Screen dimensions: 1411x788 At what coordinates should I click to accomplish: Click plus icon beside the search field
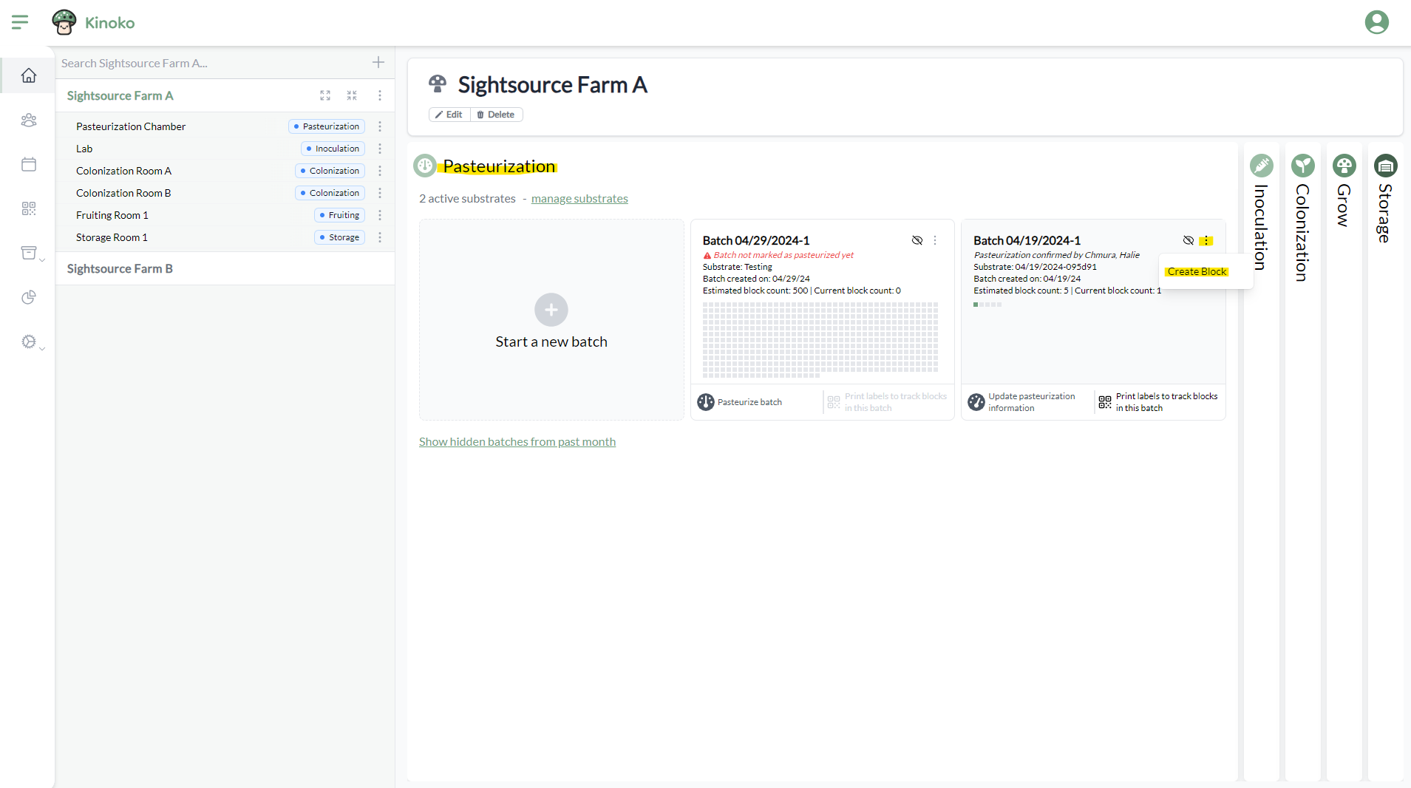[x=378, y=63]
